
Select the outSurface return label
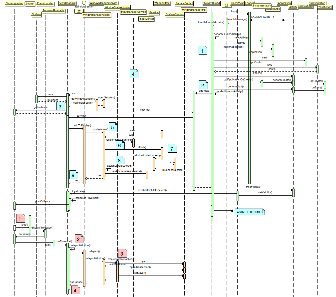coord(76,282)
